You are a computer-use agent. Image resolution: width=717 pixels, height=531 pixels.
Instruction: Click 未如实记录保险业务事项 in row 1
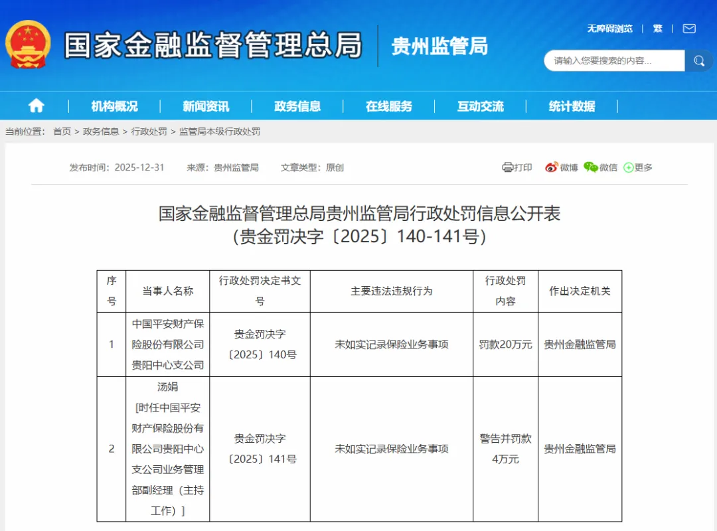pos(392,344)
